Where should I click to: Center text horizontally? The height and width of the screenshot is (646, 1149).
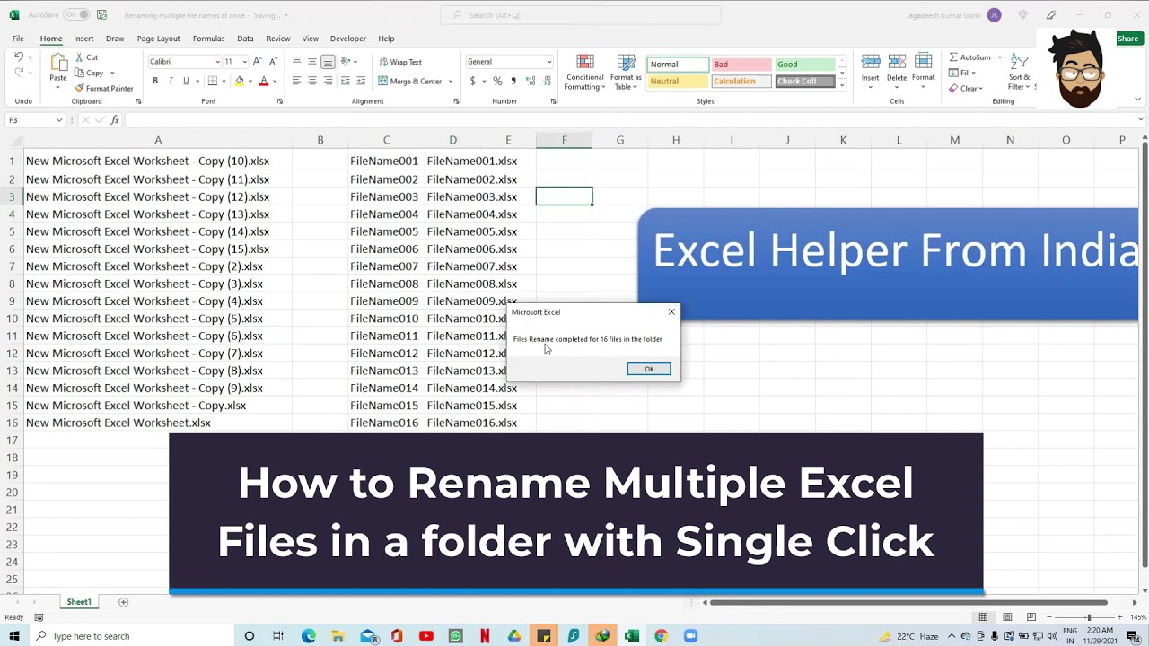312,81
